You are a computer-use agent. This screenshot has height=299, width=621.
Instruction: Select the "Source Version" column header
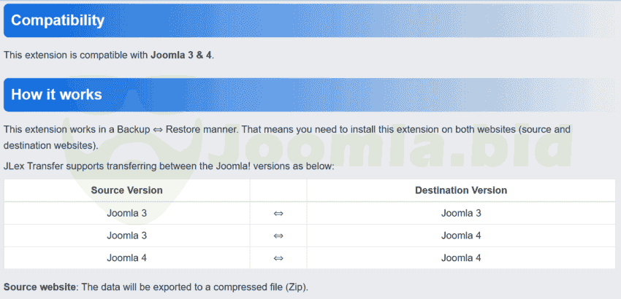(x=126, y=190)
